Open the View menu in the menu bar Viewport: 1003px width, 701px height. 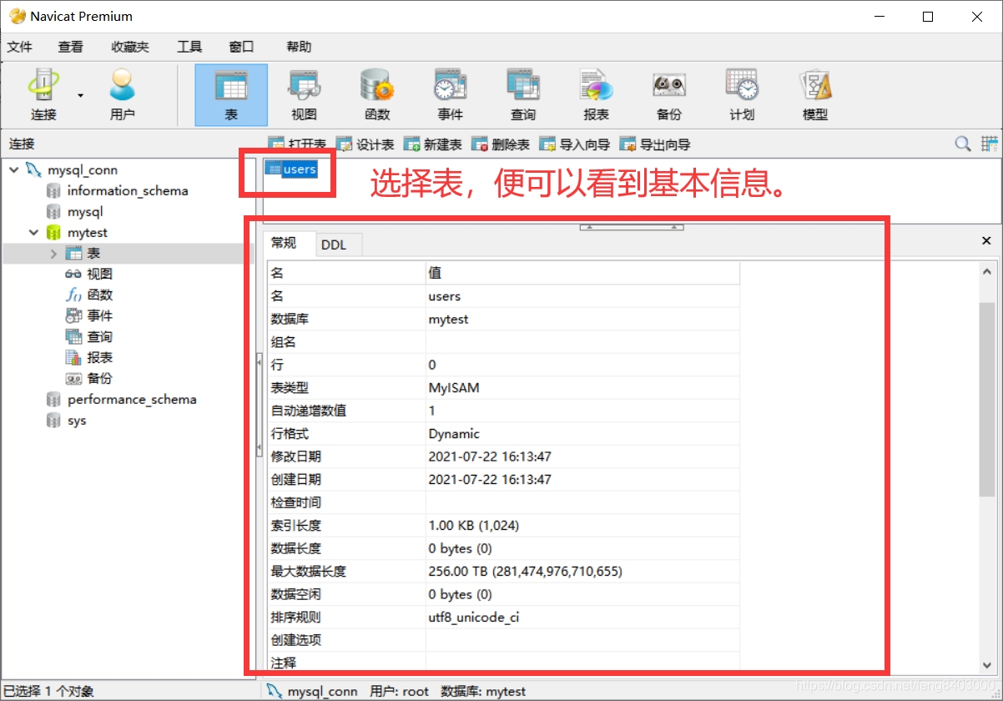tap(71, 47)
